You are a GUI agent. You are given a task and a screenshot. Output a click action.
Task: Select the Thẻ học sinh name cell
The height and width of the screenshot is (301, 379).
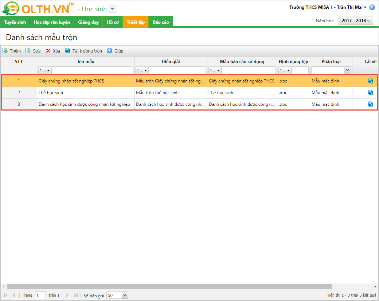tap(86, 92)
